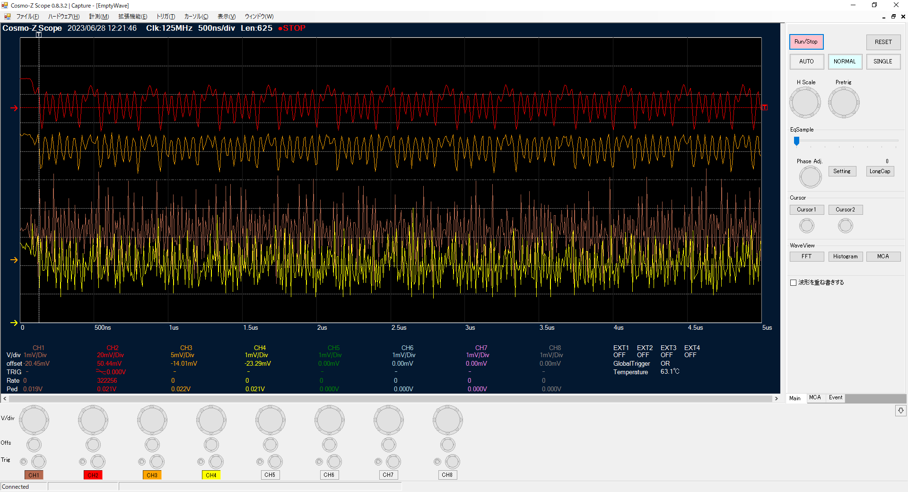Click the CH3 trigger level knob
The image size is (908, 492).
click(x=157, y=462)
